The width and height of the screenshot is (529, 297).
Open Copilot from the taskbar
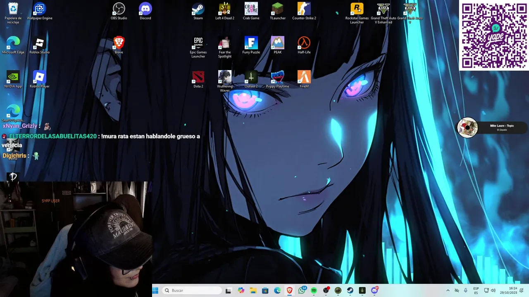241,290
